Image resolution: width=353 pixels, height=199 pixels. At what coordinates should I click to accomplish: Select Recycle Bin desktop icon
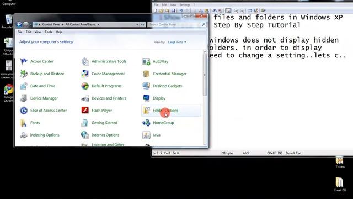click(8, 22)
